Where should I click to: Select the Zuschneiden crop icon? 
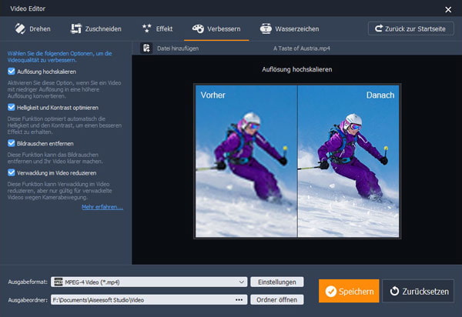tap(75, 28)
